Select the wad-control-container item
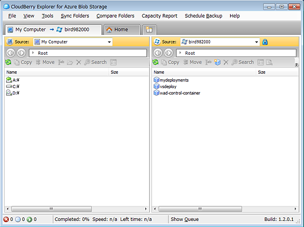 pyautogui.click(x=179, y=93)
